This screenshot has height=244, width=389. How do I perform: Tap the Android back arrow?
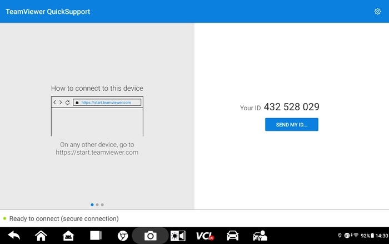[14, 235]
